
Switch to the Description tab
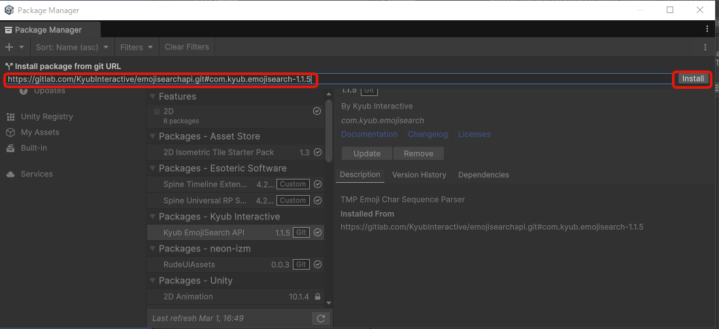point(360,174)
